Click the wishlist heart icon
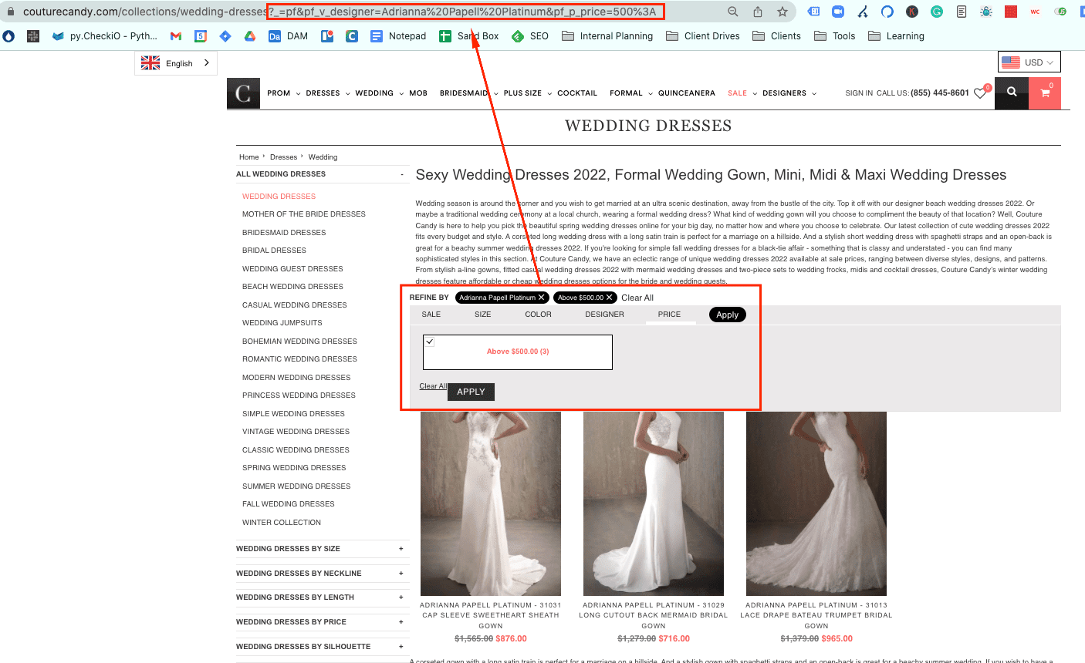Viewport: 1085px width, 663px height. point(980,93)
